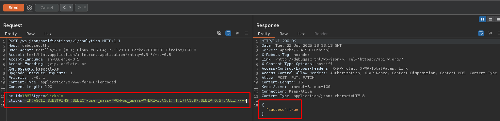Switch Response view to Hex tab
Image resolution: width=500 pixels, height=121 pixels.
point(301,34)
